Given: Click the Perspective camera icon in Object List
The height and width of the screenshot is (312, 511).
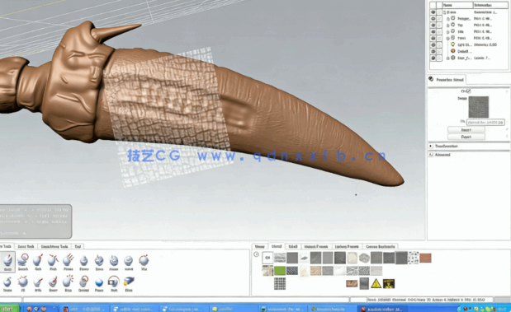Looking at the screenshot, I should point(452,18).
